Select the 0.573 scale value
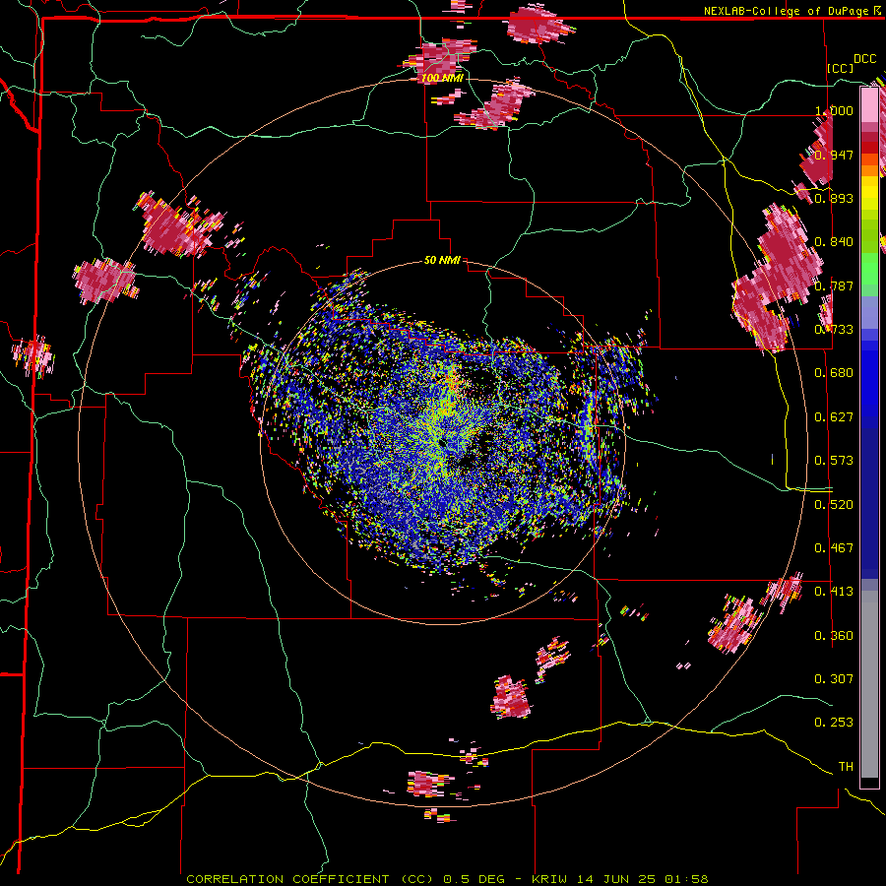The height and width of the screenshot is (886, 886). click(x=834, y=460)
